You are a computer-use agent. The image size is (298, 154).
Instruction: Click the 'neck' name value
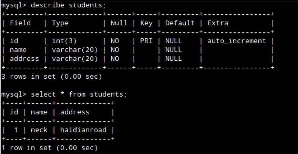tap(39, 130)
